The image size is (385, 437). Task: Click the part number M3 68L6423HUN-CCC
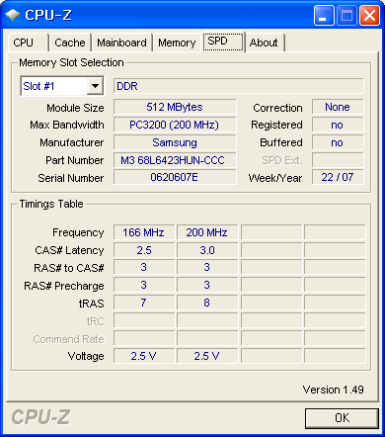175,160
